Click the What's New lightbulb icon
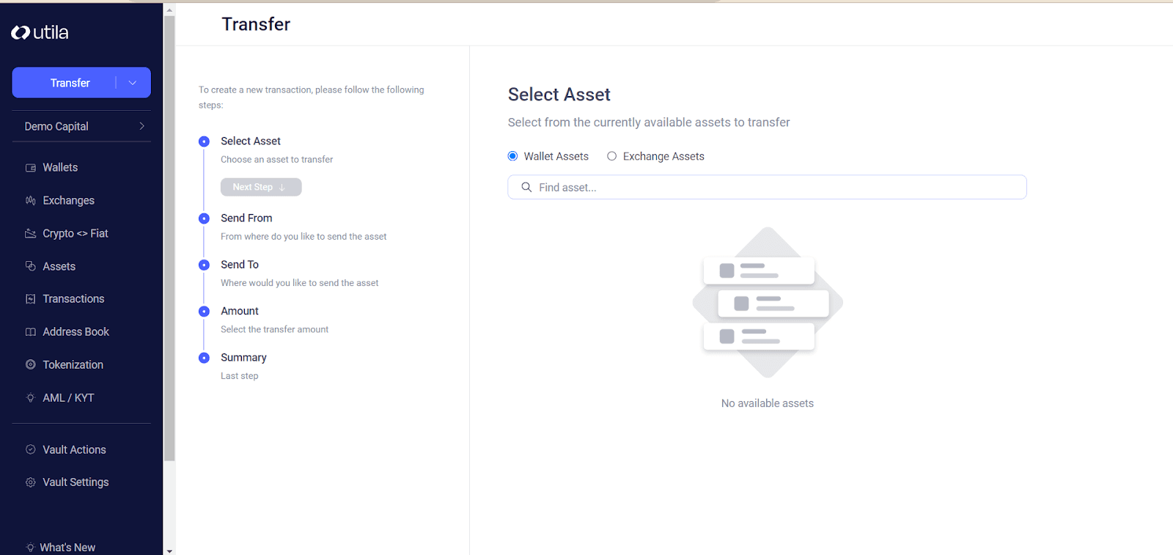 (x=31, y=548)
